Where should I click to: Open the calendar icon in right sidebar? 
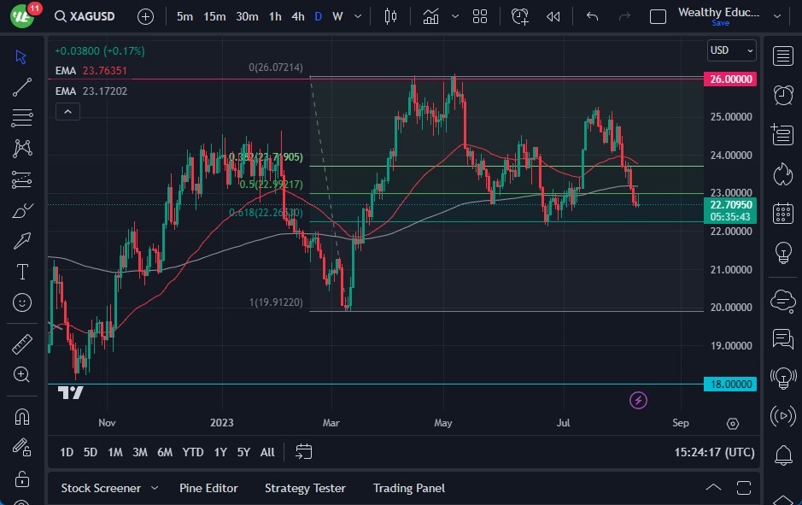pos(782,214)
